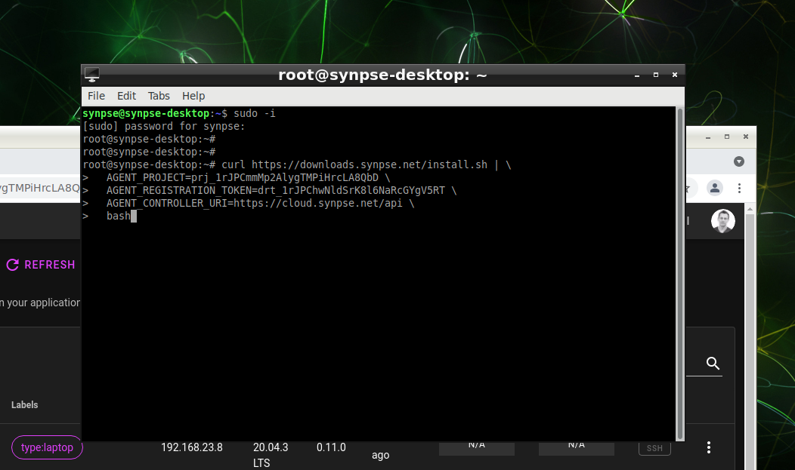Open the device row three-dot menu
This screenshot has height=470, width=795.
click(709, 447)
